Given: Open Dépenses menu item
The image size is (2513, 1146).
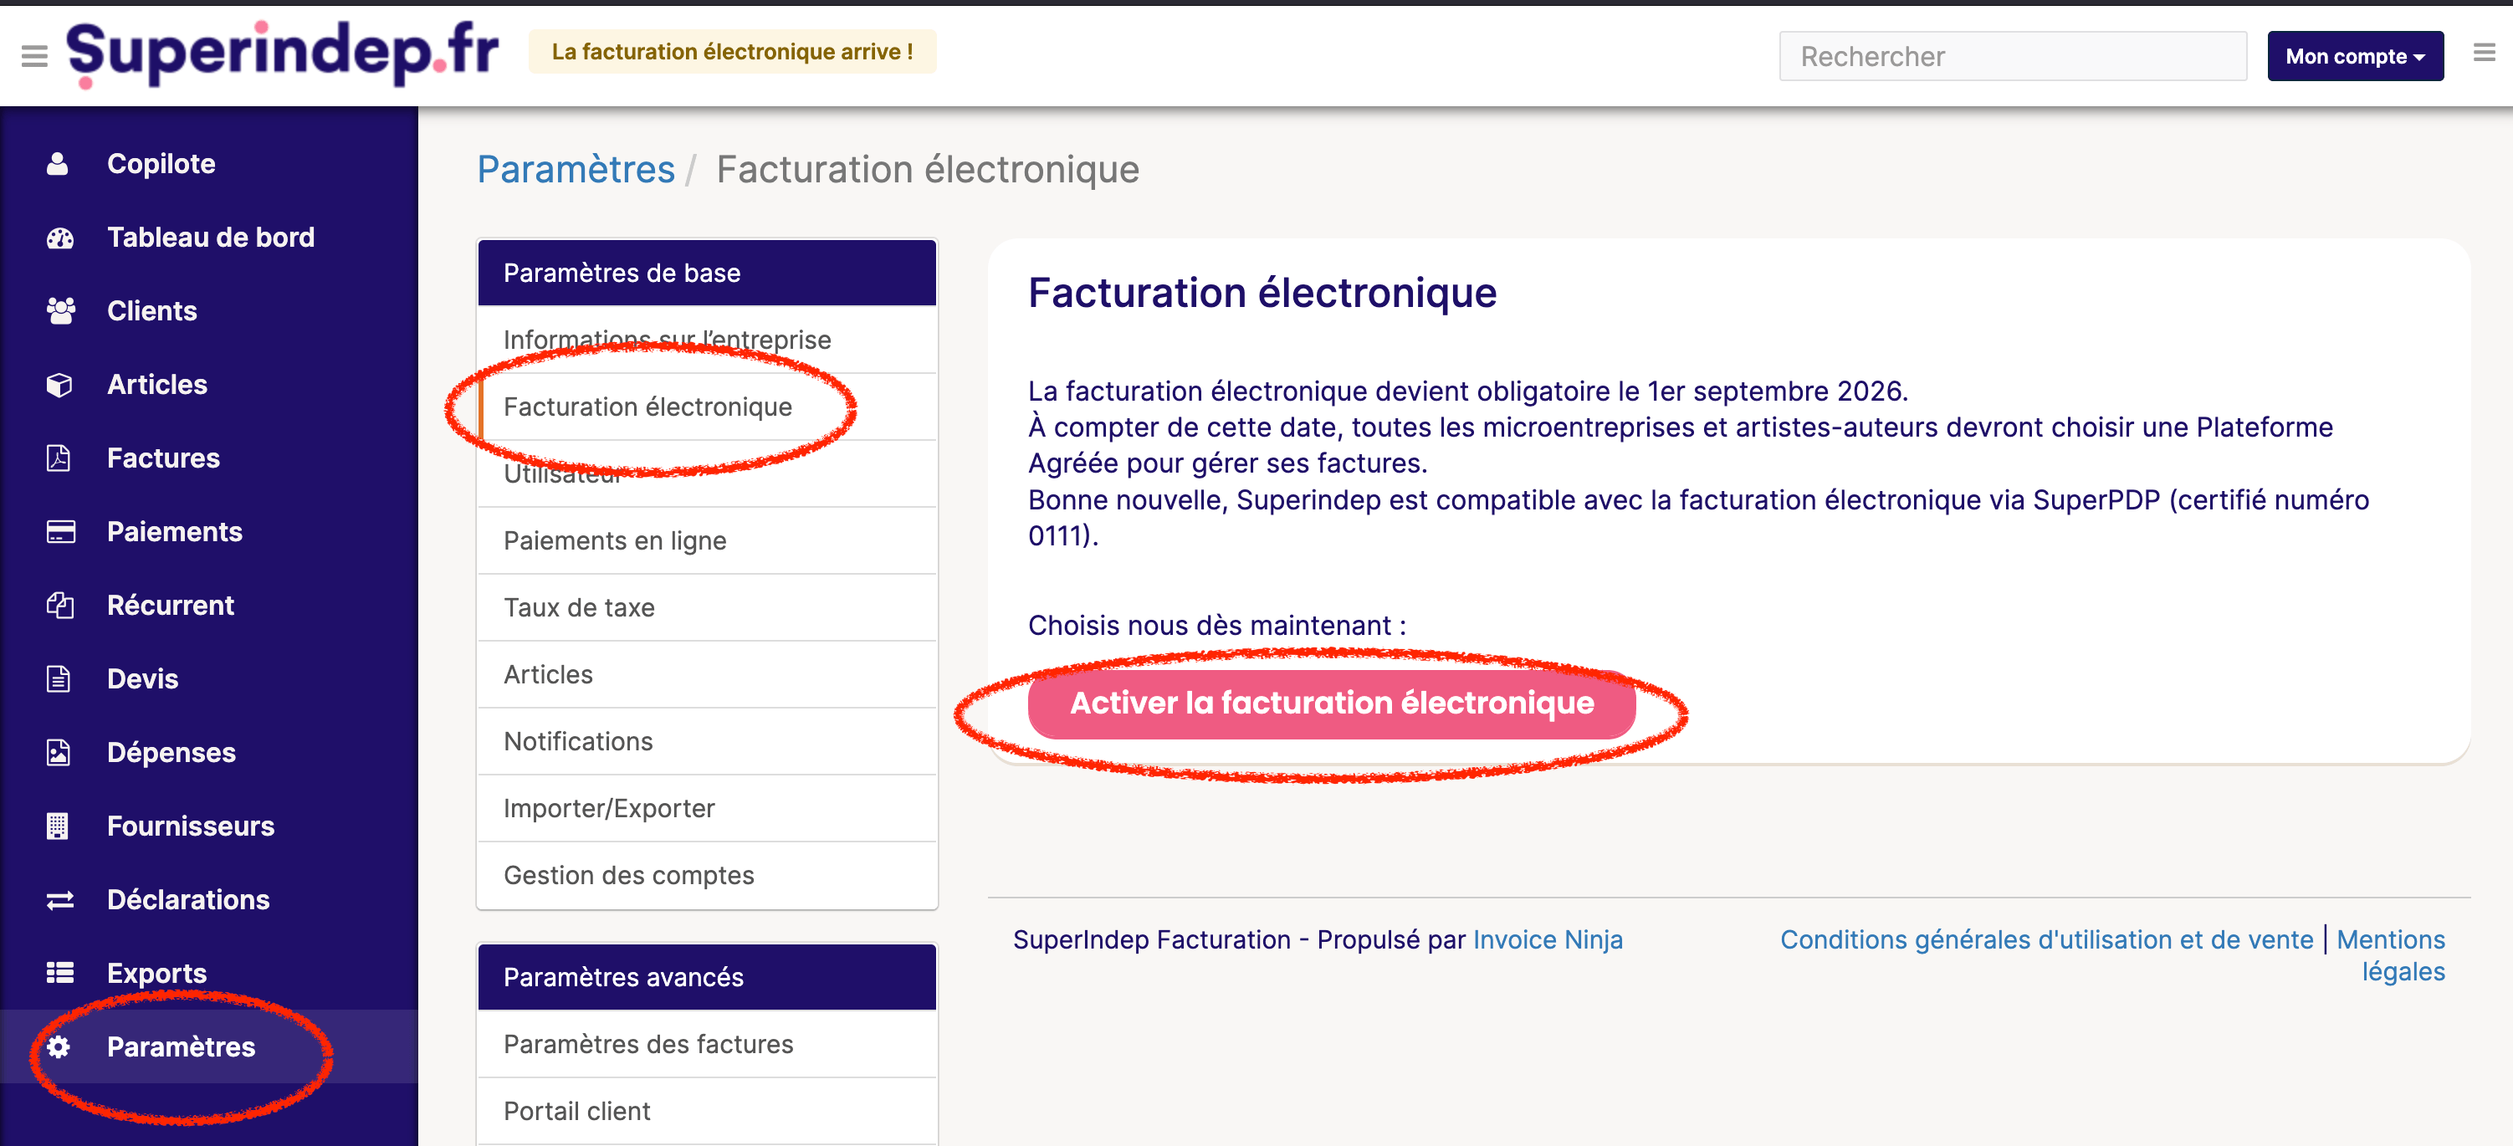Looking at the screenshot, I should coord(209,752).
